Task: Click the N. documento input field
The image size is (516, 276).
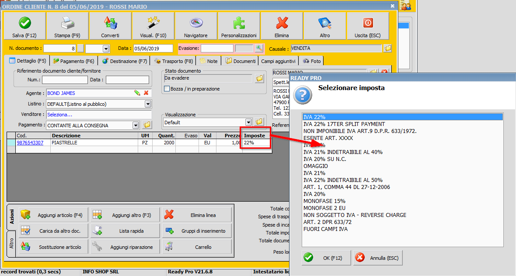Action: pyautogui.click(x=60, y=49)
